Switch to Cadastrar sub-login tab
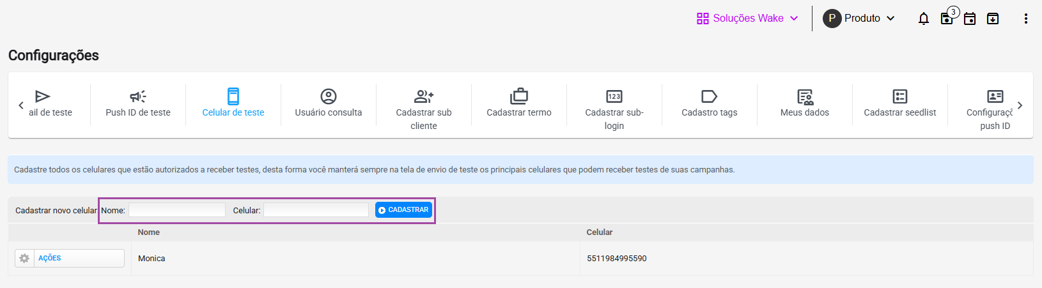The image size is (1042, 288). (x=614, y=109)
